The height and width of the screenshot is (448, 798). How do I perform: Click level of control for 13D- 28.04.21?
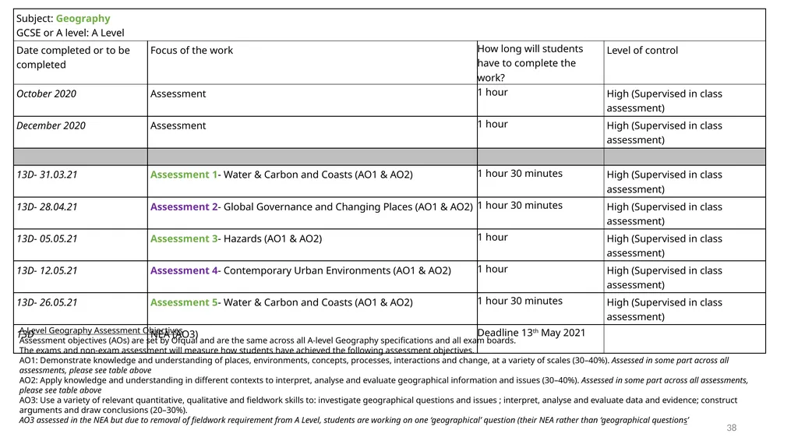(664, 214)
